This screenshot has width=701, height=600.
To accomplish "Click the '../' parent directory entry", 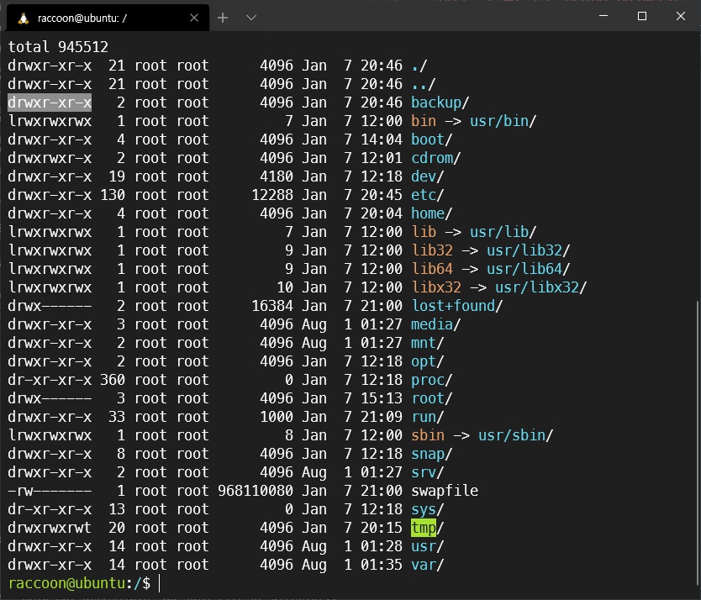I will [x=424, y=84].
